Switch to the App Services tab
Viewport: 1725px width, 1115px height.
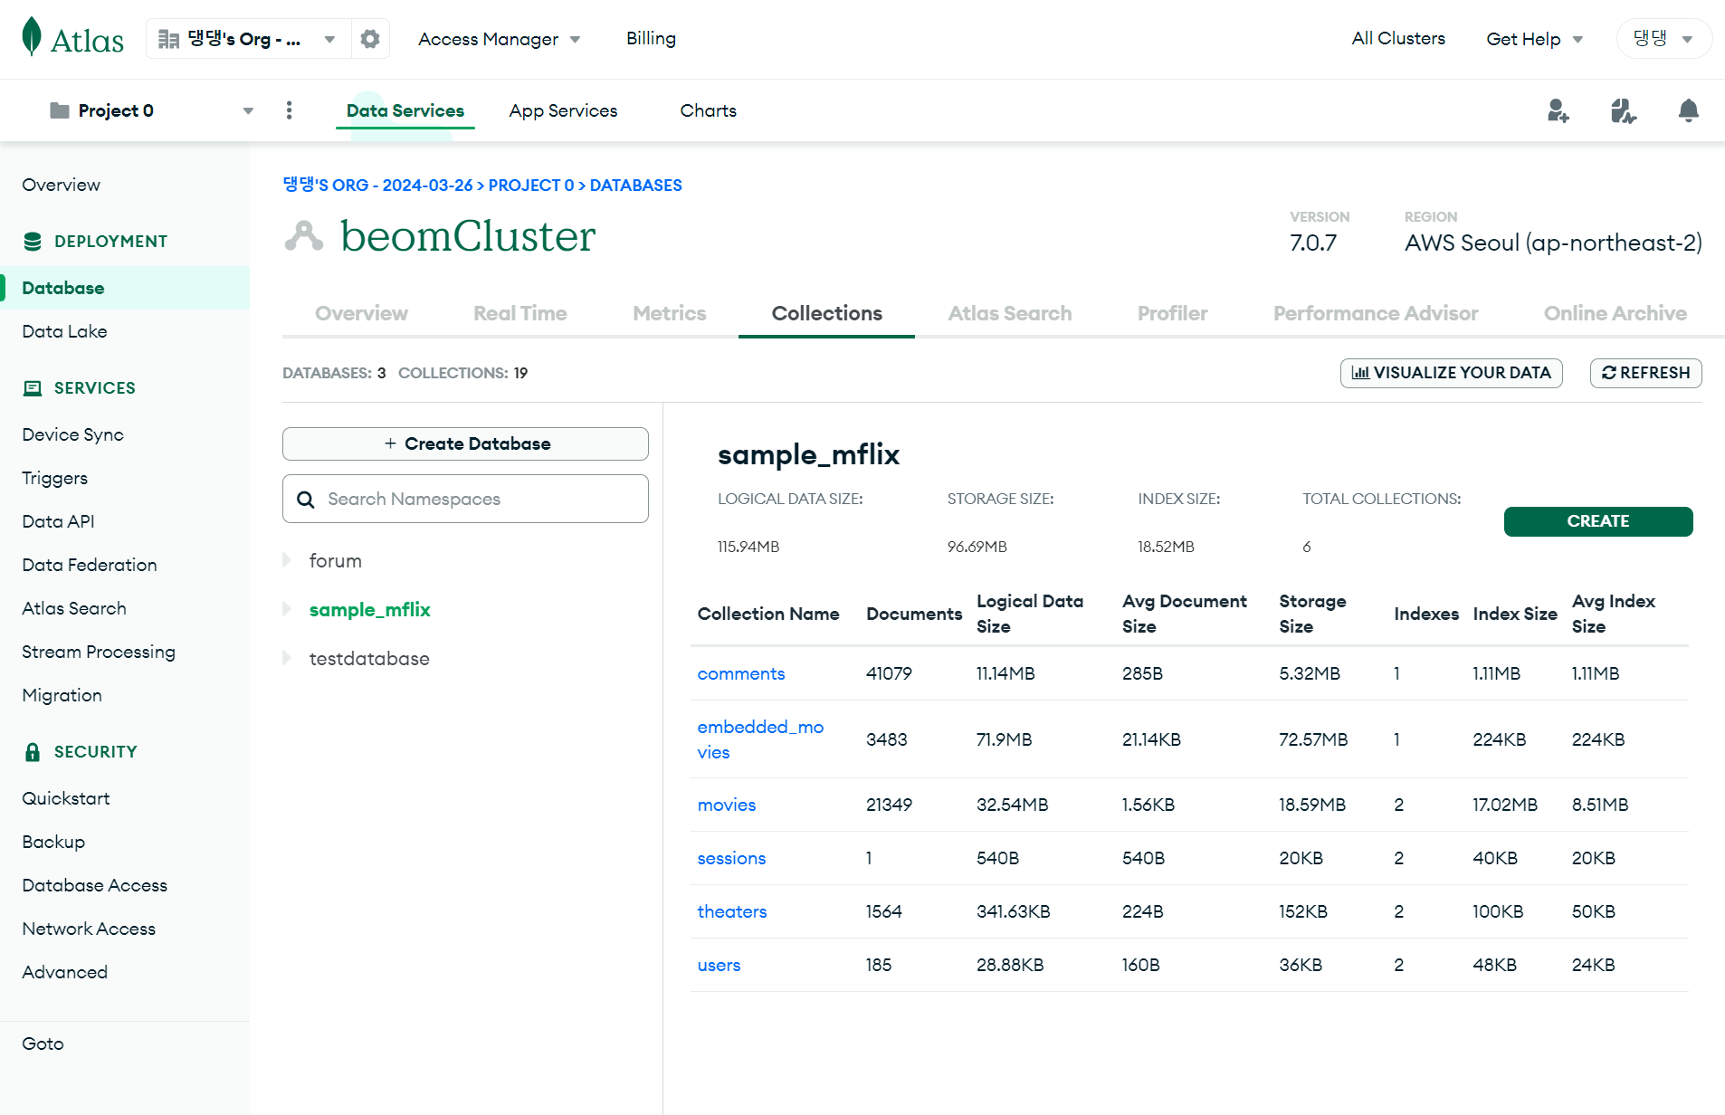point(563,110)
